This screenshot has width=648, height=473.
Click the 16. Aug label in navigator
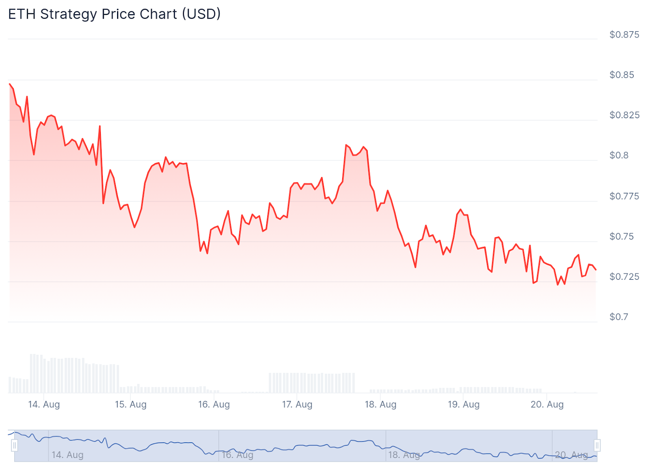[x=237, y=455]
